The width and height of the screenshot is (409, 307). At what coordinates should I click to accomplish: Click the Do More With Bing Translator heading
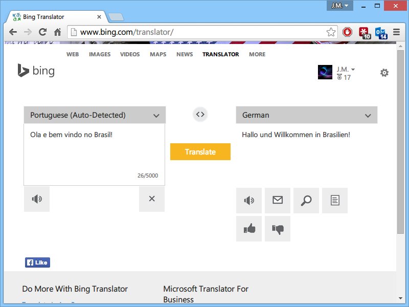coord(75,289)
